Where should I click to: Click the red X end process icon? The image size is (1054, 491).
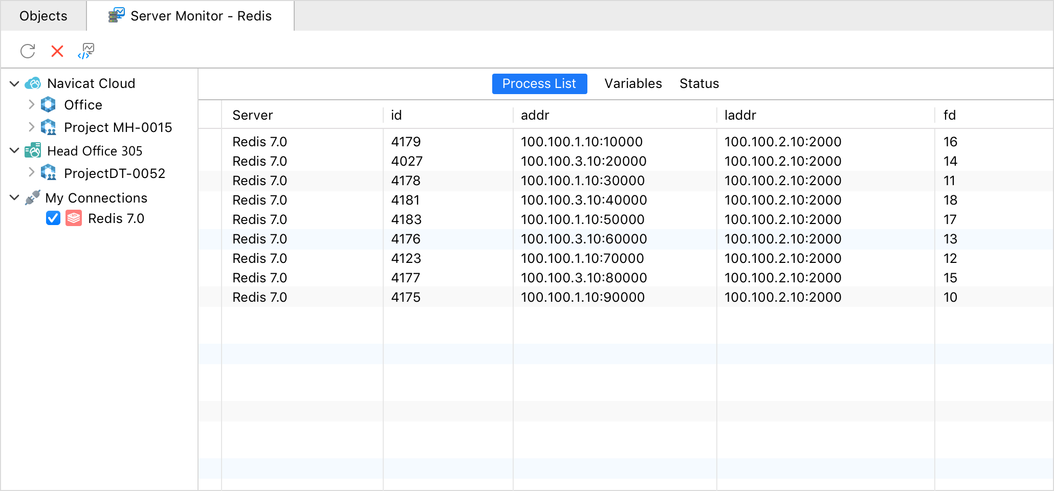pos(57,51)
